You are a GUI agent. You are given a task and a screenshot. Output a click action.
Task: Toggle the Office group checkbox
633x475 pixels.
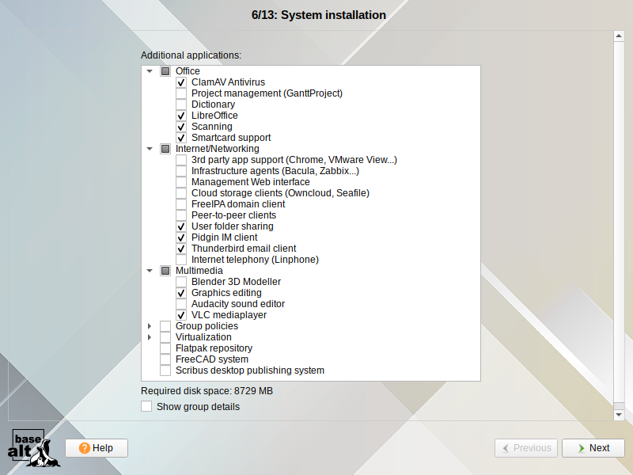click(x=165, y=71)
